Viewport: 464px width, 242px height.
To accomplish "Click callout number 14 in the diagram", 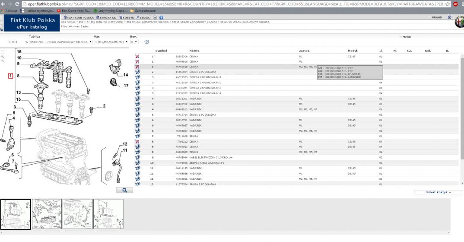I will (x=126, y=75).
